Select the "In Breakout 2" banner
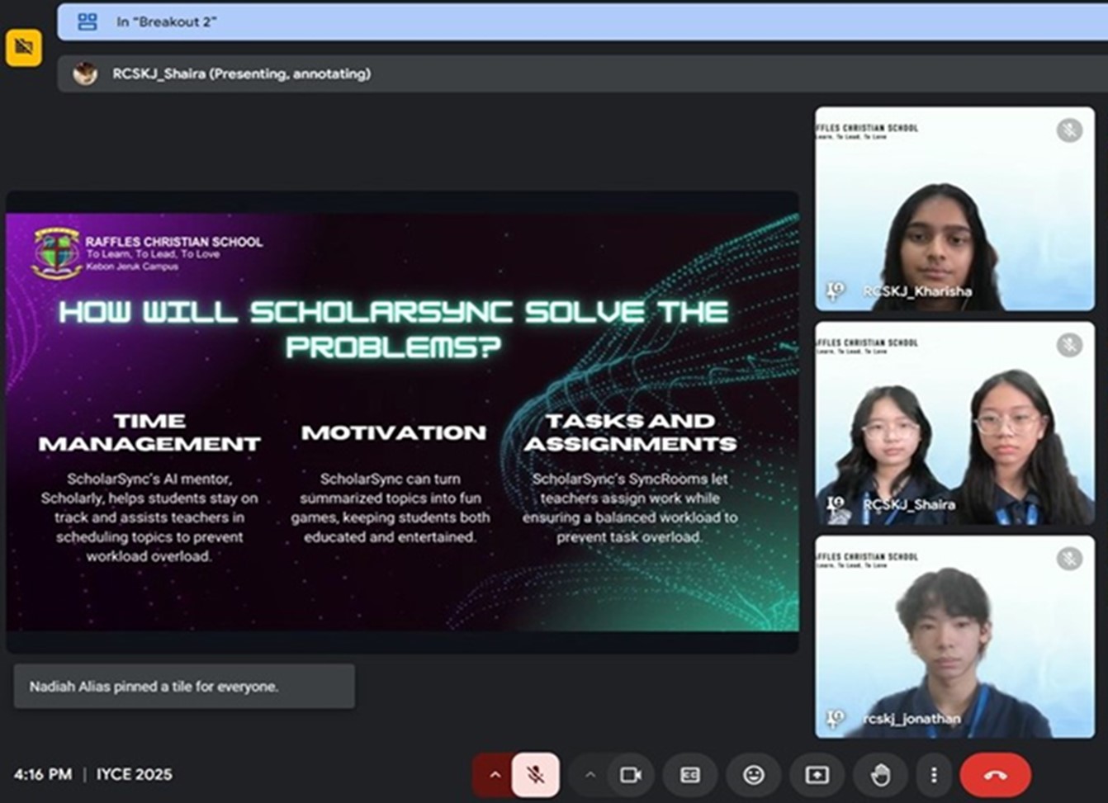The height and width of the screenshot is (803, 1108). coord(578,22)
